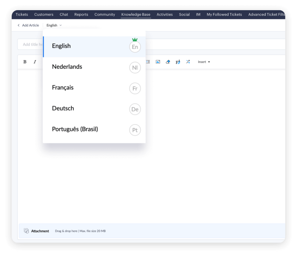Image resolution: width=297 pixels, height=256 pixels.
Task: Click the shuffle arrows icon in toolbar
Action: (x=188, y=62)
